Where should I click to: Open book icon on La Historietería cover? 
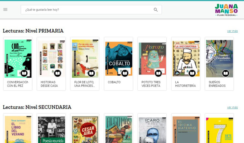[x=192, y=73]
